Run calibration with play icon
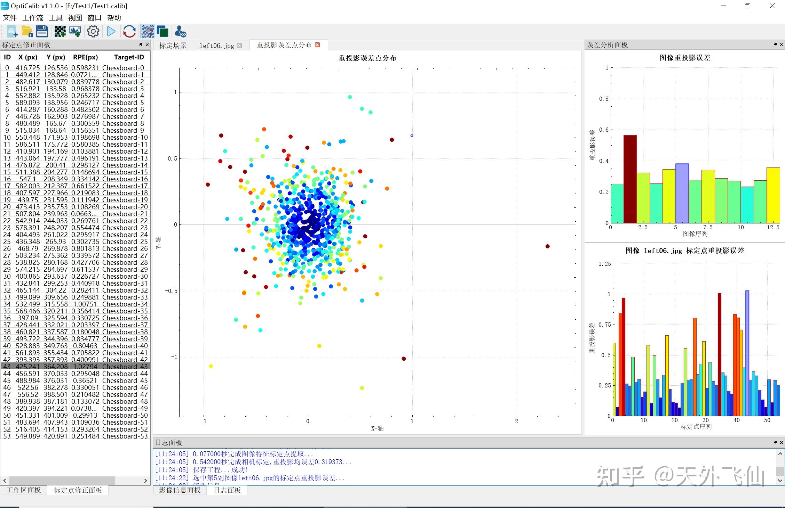Screen dimensions: 785x508 (x=111, y=32)
